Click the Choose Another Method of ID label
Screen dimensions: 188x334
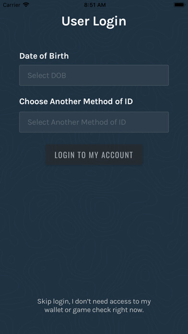pos(76,101)
